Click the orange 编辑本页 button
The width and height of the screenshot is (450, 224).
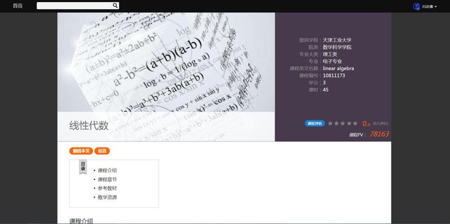click(81, 151)
